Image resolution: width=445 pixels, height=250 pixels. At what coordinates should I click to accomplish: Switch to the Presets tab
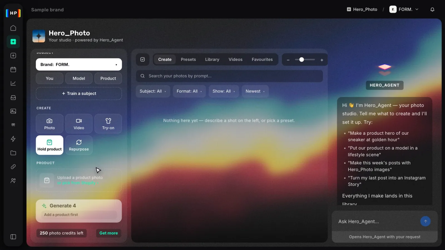point(188,59)
